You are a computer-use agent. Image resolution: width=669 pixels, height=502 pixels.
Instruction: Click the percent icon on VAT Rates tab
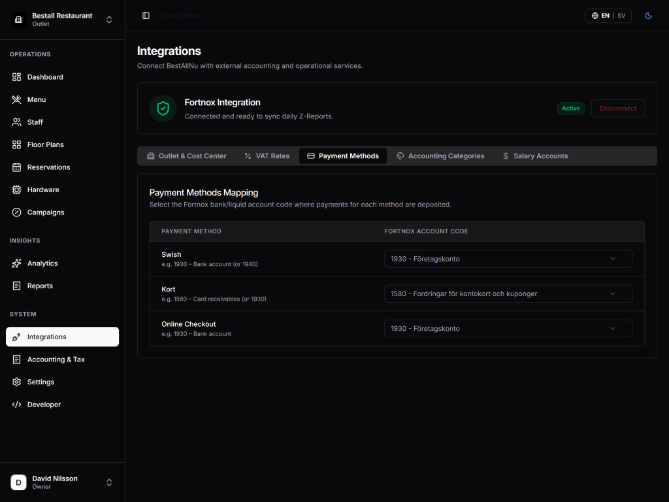click(x=248, y=156)
